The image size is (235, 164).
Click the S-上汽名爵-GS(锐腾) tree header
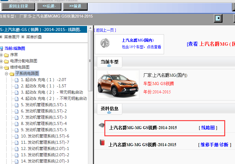click(x=44, y=30)
